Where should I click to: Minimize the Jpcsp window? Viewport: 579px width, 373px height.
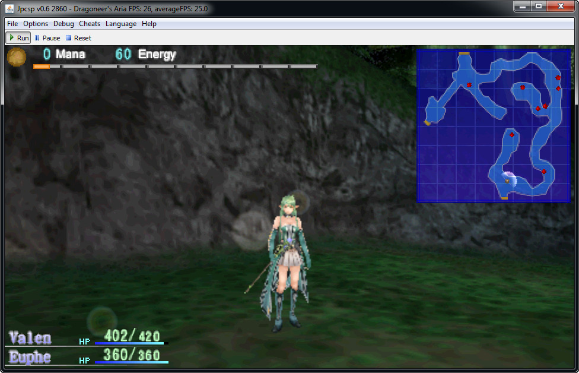click(523, 6)
